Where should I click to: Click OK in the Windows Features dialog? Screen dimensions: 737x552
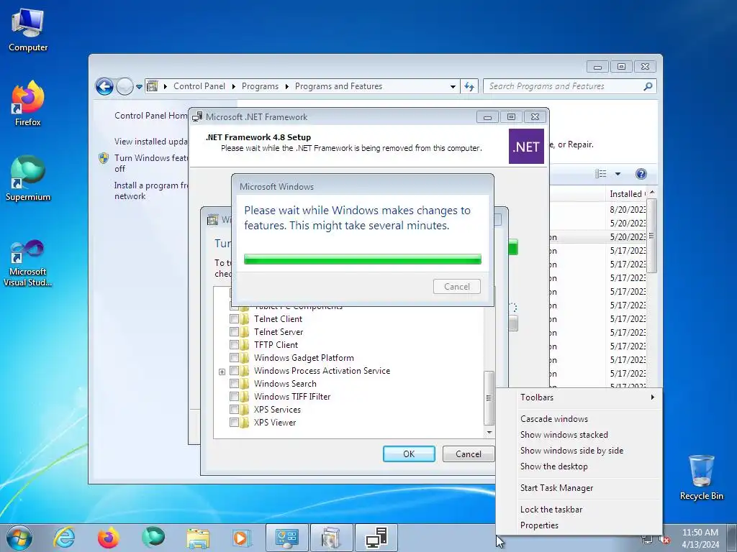click(409, 454)
